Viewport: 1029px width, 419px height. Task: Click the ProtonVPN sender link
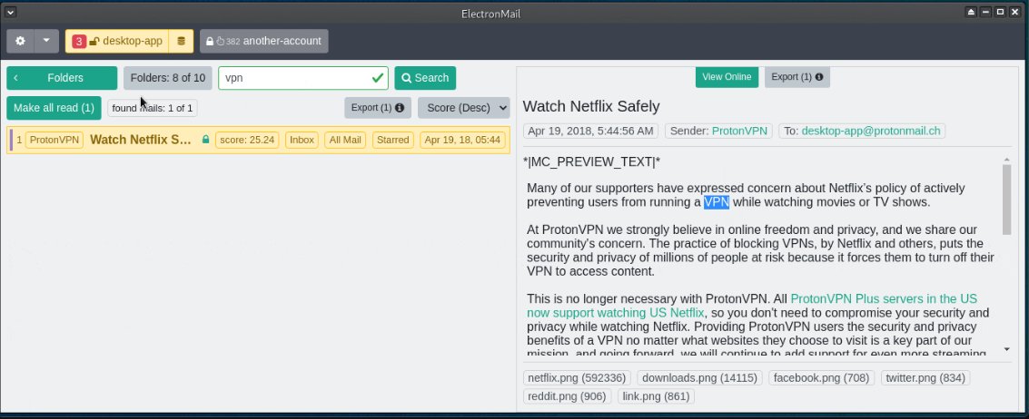pos(739,132)
